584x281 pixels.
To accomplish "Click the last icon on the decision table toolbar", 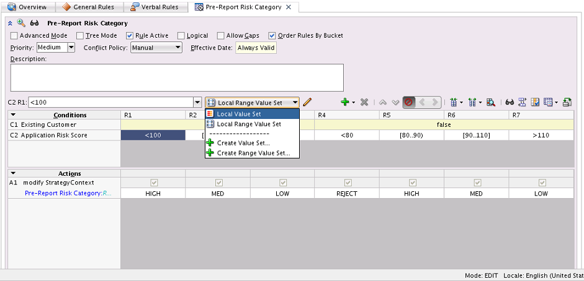I will (567, 102).
